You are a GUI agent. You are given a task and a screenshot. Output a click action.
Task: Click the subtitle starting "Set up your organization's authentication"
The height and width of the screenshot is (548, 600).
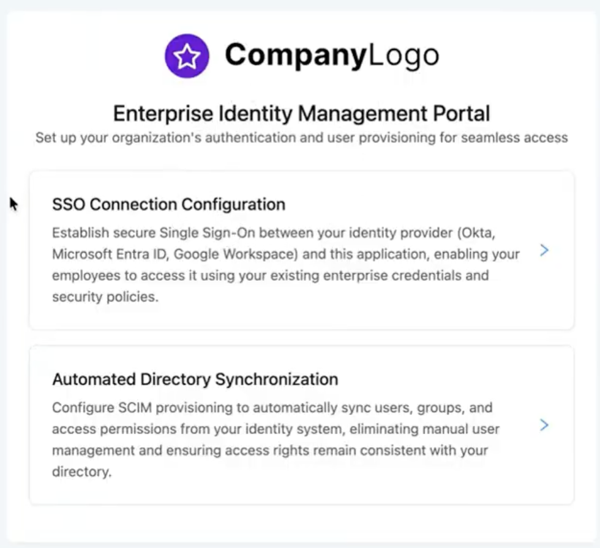tap(301, 138)
